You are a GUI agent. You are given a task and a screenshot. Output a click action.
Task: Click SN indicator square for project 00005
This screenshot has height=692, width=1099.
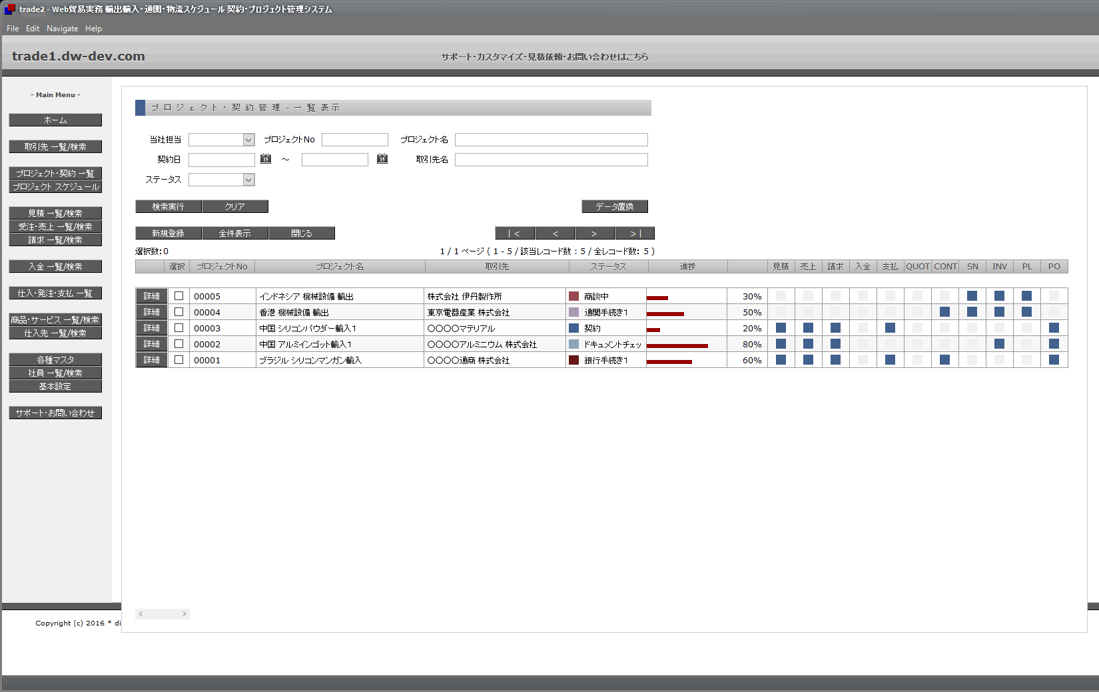(x=972, y=296)
